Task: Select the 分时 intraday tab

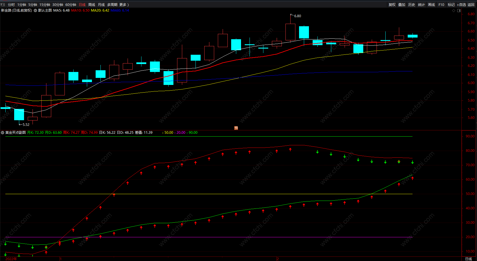Action: pyautogui.click(x=11, y=5)
